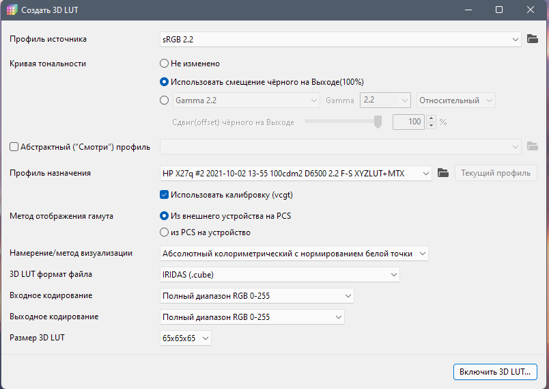Viewport: 549px width, 389px height.
Task: Select the 'Не изменено' tone curve option
Action: point(164,64)
